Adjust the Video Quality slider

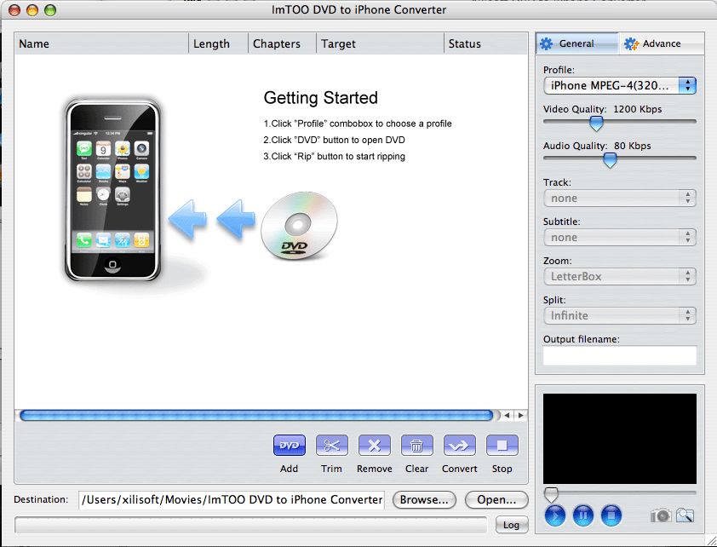point(596,123)
